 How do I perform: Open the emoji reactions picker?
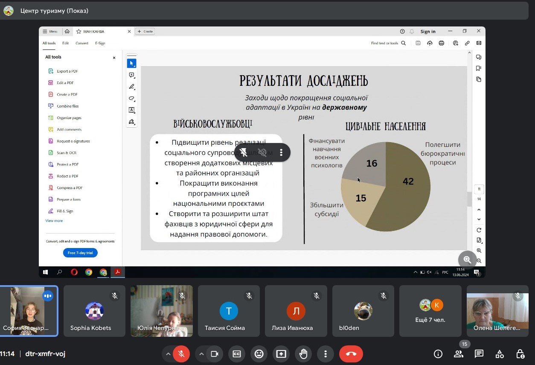(x=259, y=354)
